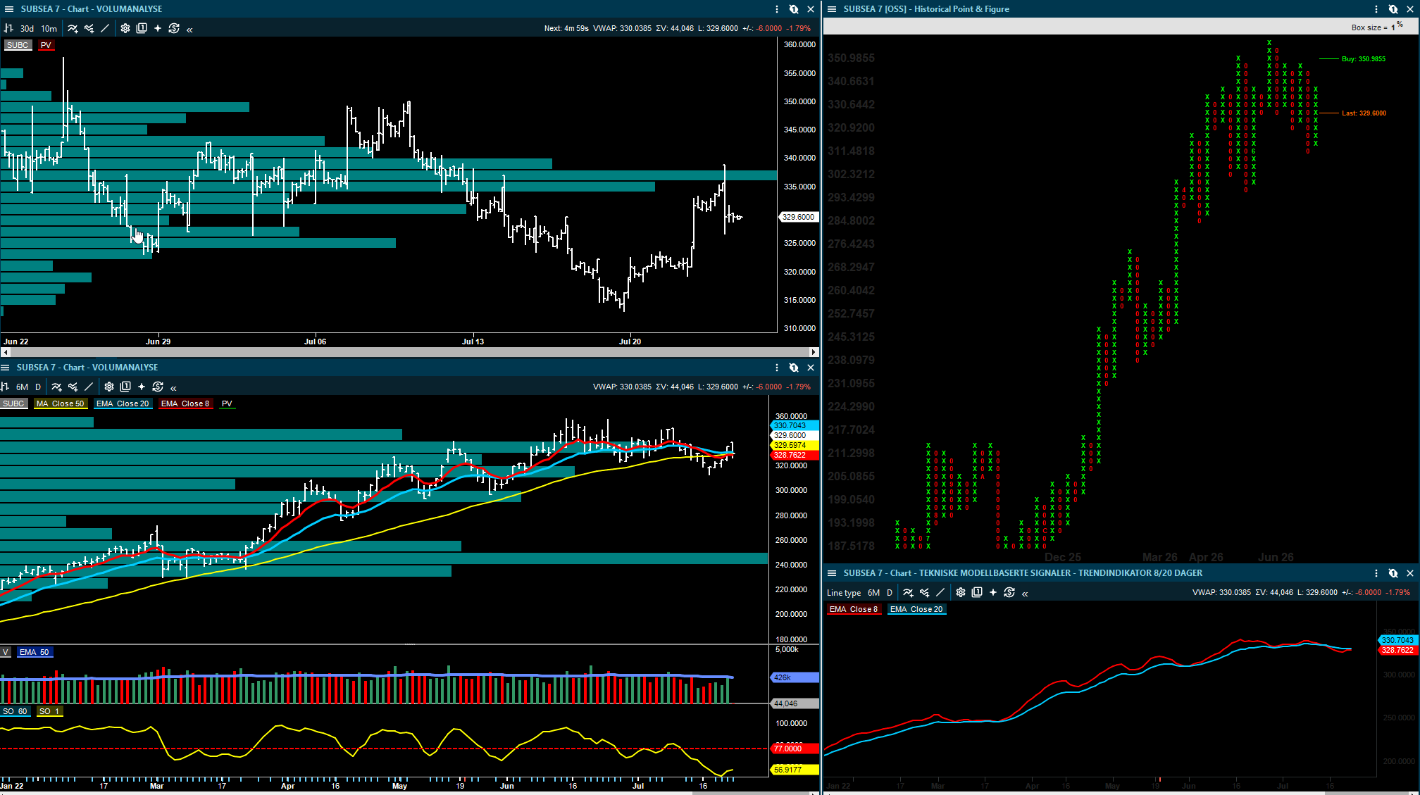Toggle the EMA Close 8 tag in the lower-left chart
Screen dimensions: 1420x795
coord(185,403)
